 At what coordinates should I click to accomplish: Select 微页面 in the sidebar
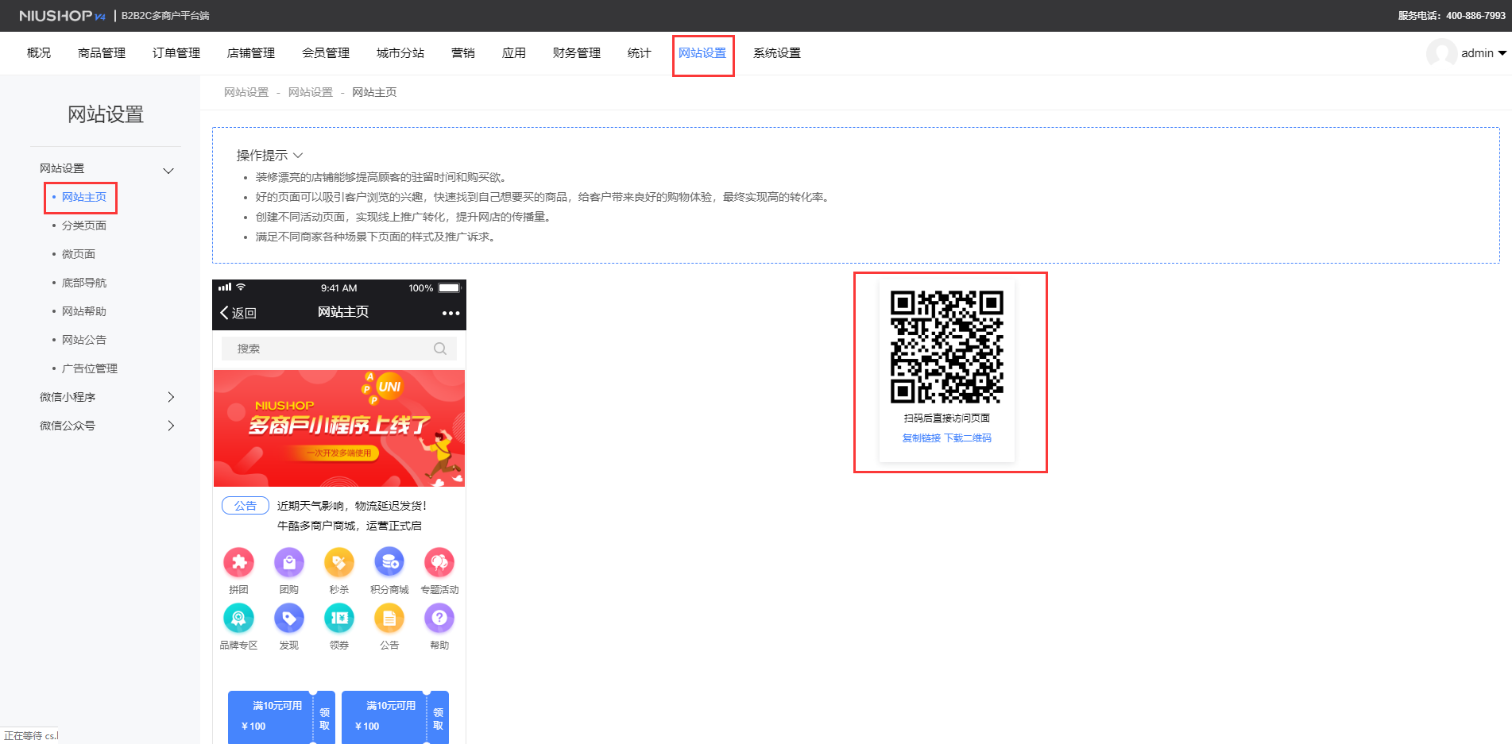point(79,254)
